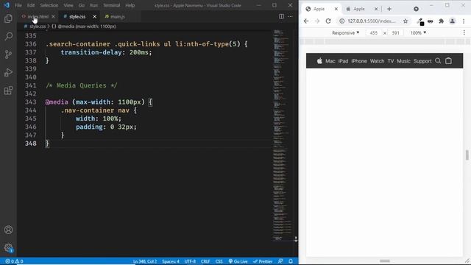This screenshot has width=471, height=265.
Task: Click Ln 348, Col 2 in status bar
Action: 145,261
